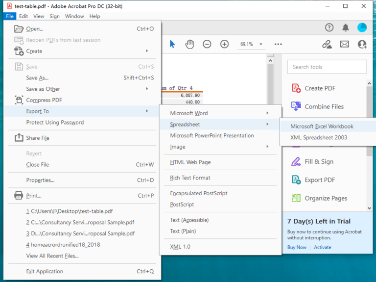Click the Acrobat title bar icon

(x=10, y=6)
